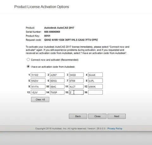Click activation code field 5 containing KN2W
Screen dimensions: 152x145
coord(38,81)
